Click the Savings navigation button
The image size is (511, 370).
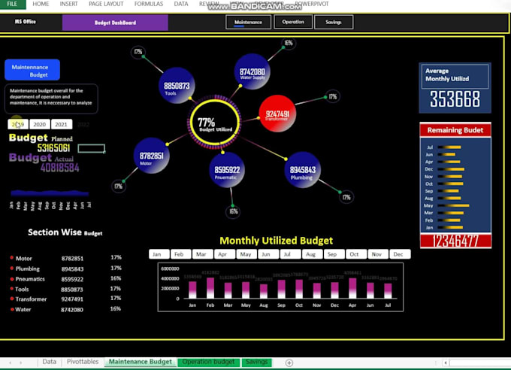click(334, 23)
